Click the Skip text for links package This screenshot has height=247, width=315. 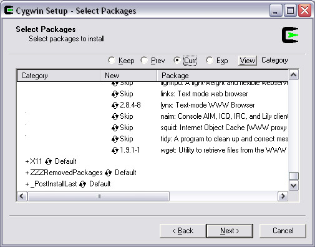coord(127,94)
